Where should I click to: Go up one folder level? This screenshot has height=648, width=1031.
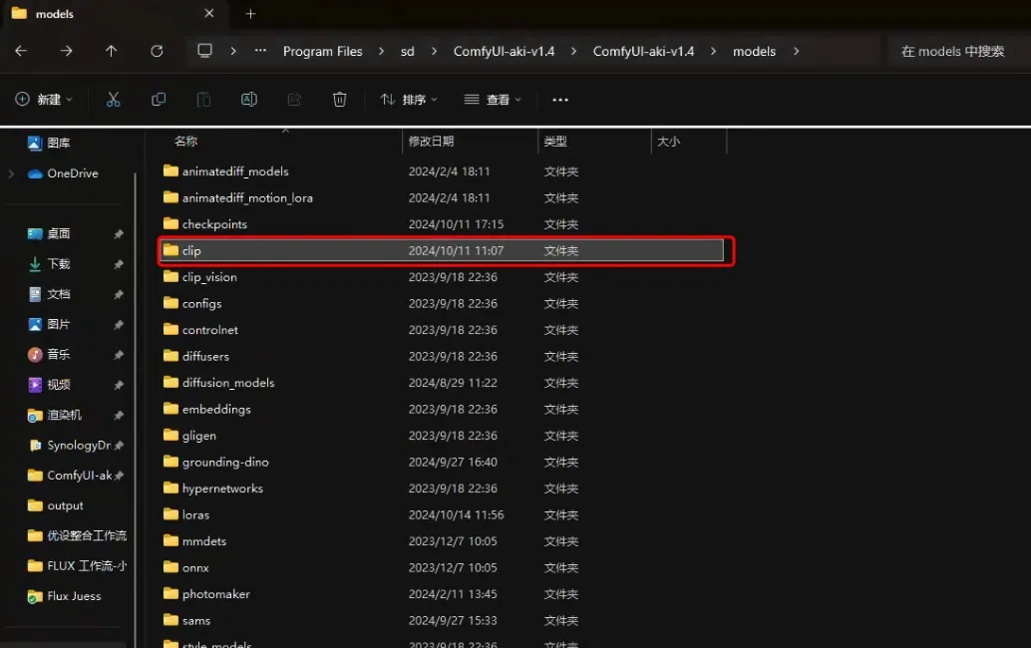coord(111,51)
